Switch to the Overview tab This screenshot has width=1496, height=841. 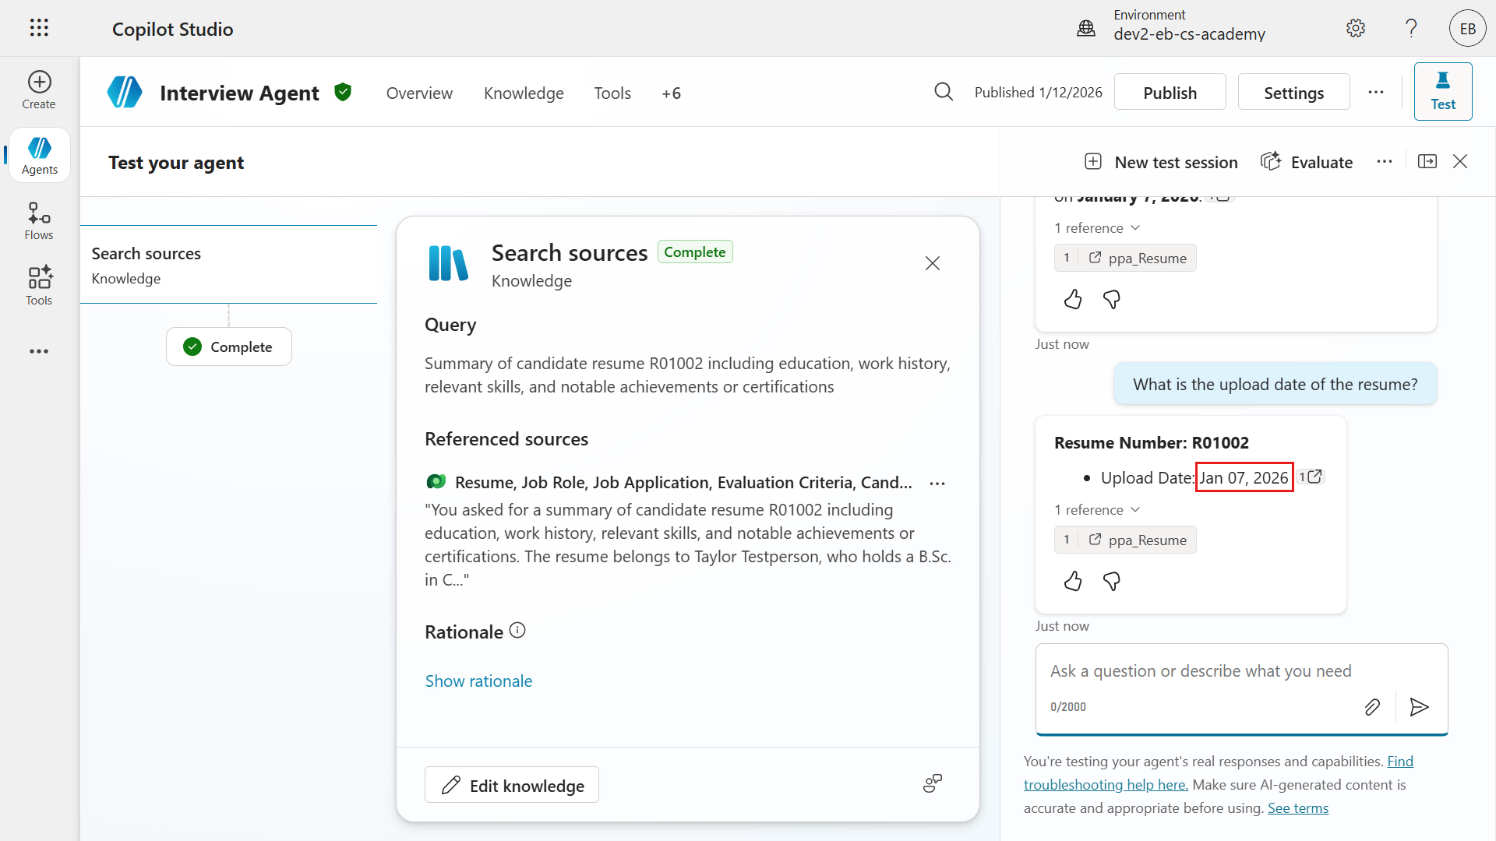point(419,93)
